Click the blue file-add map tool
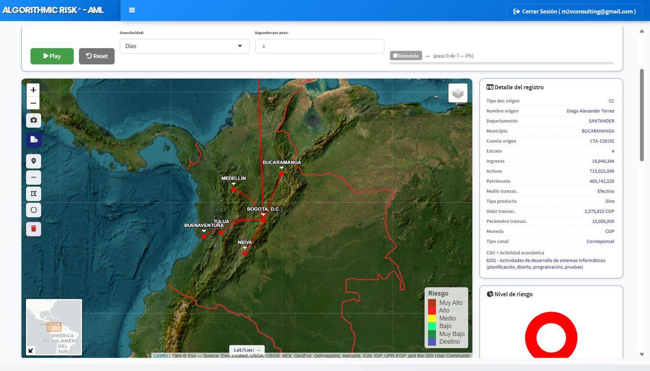This screenshot has width=650, height=371. (34, 140)
